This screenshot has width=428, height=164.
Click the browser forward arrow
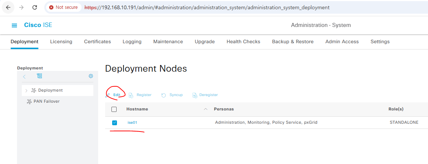pos(21,7)
